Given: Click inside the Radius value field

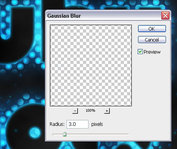Looking at the screenshot, I should pyautogui.click(x=77, y=124).
